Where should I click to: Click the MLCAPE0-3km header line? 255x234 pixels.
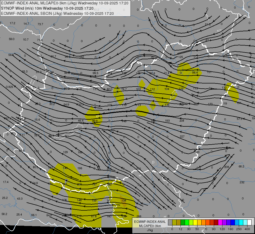65,3
